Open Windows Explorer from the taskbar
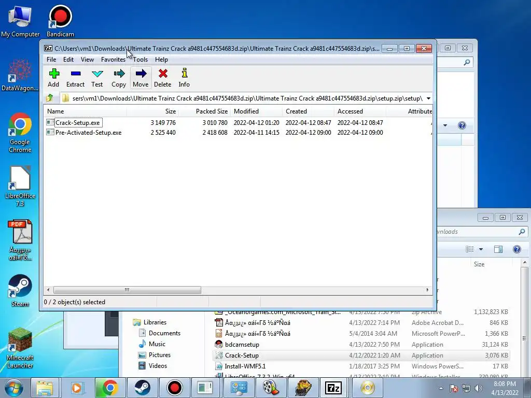This screenshot has height=398, width=531. tap(45, 388)
